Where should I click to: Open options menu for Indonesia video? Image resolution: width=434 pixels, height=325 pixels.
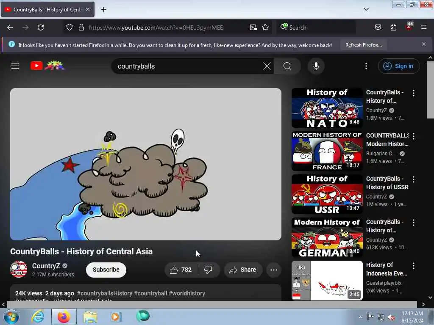click(414, 266)
